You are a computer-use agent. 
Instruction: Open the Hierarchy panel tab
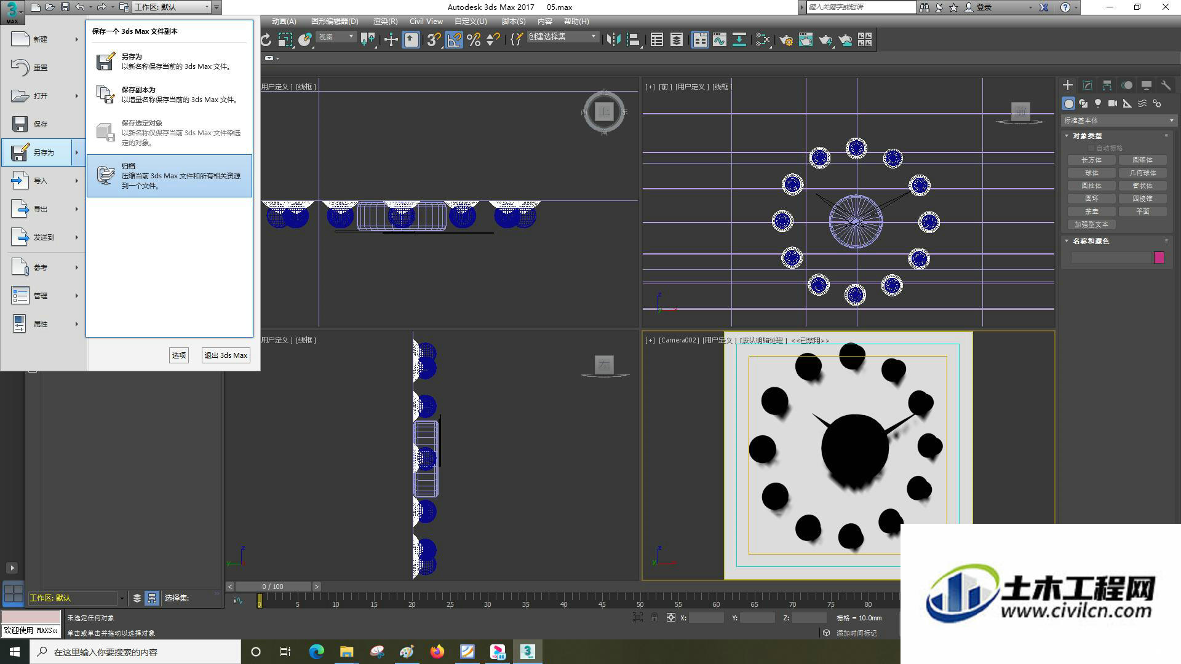point(1107,85)
